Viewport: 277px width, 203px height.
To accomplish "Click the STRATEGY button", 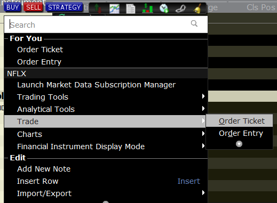I will click(64, 7).
